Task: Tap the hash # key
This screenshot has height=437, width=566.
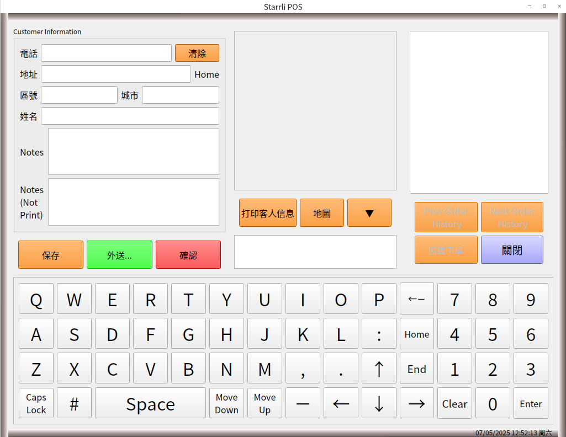Action: point(74,403)
